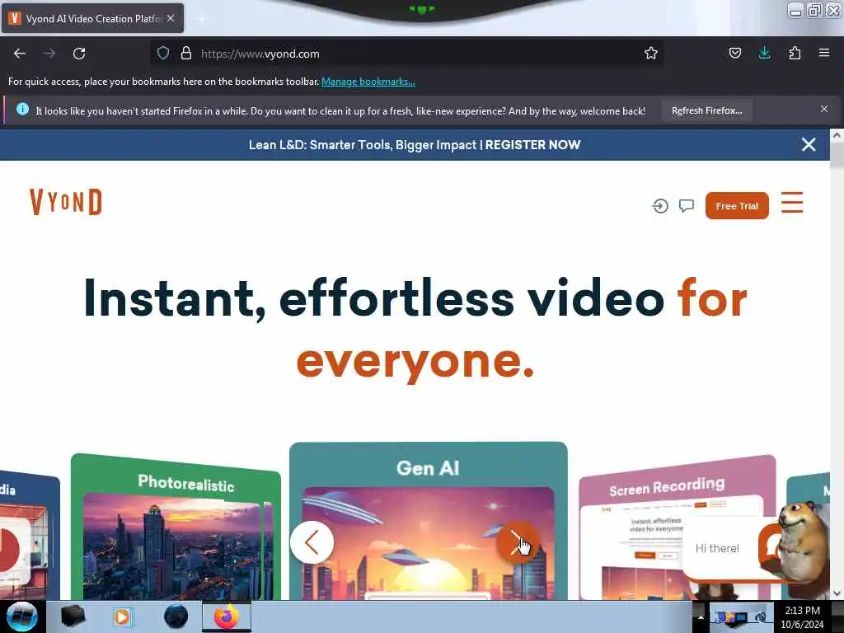Screen dimensions: 844x633
Task: Open the Windows Start orb
Action: click(x=22, y=617)
